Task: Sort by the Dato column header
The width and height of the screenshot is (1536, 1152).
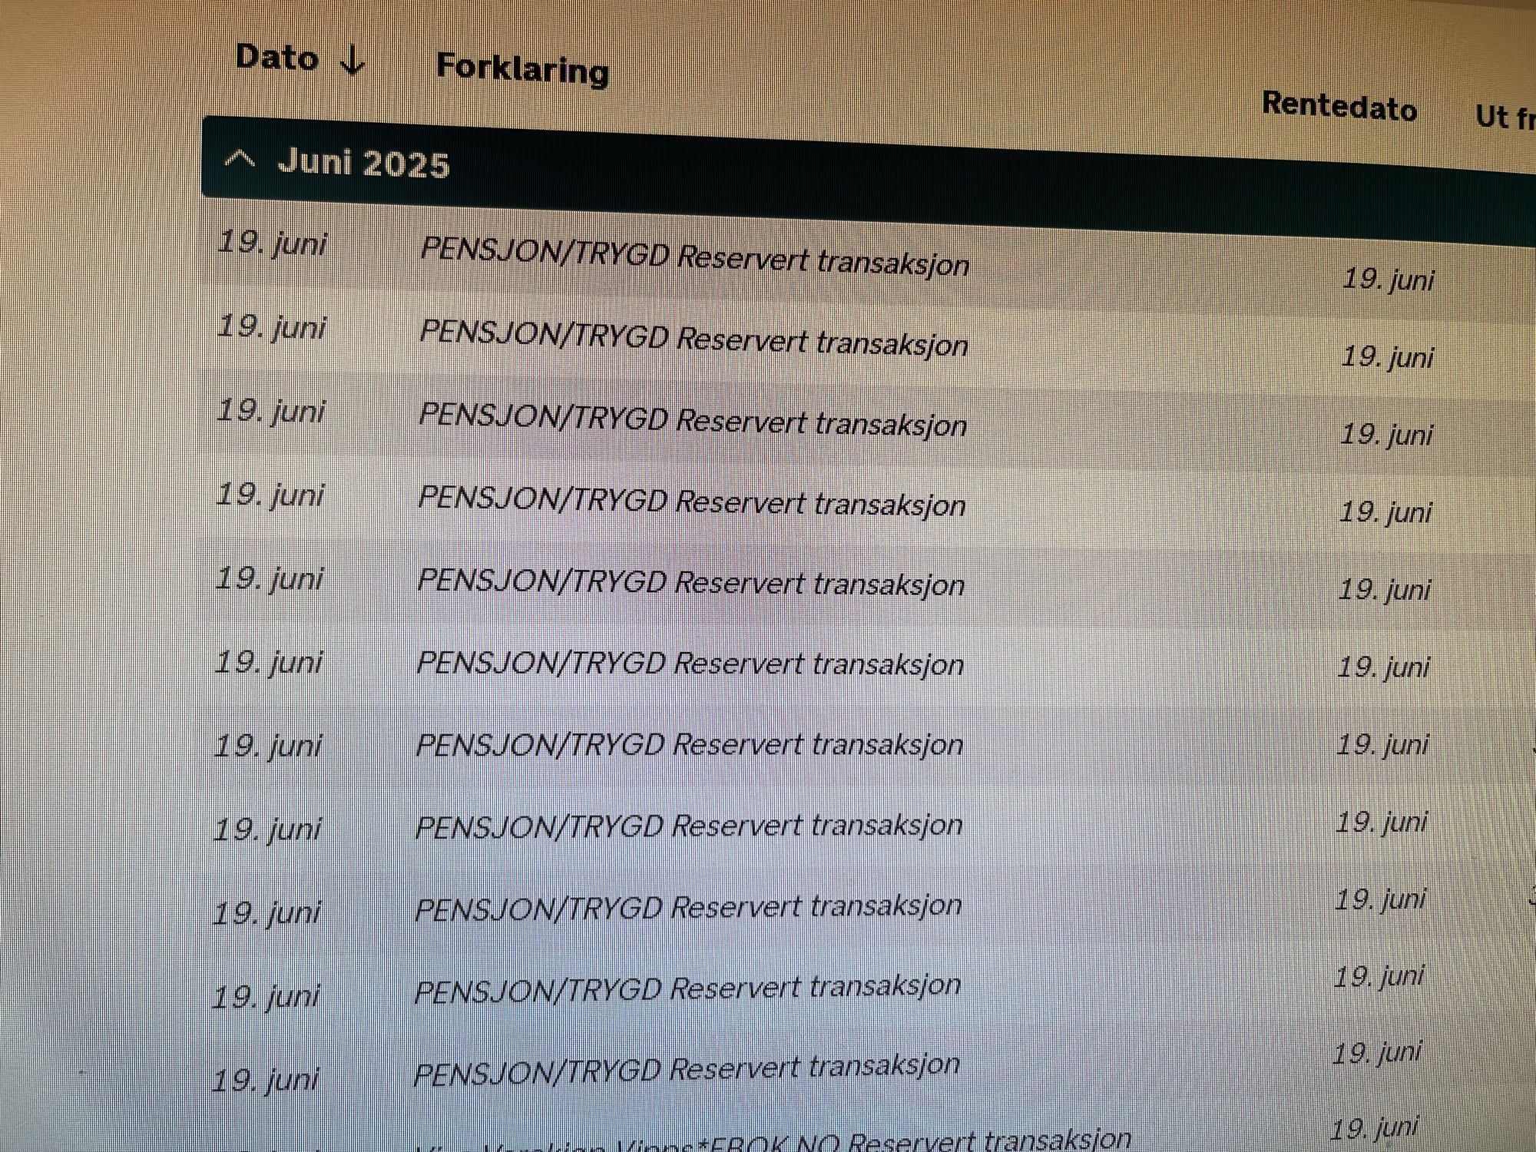Action: (277, 58)
